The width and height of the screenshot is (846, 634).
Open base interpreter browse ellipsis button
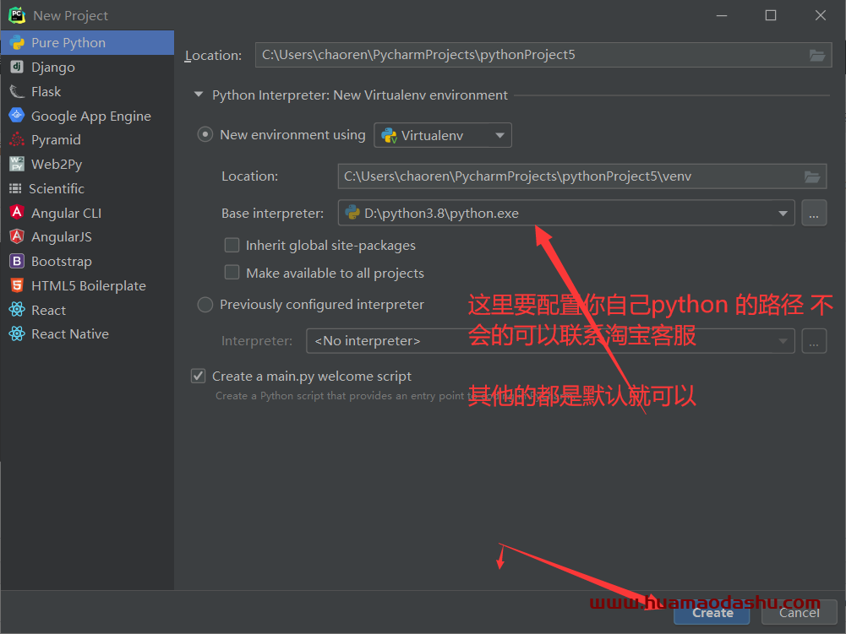814,213
